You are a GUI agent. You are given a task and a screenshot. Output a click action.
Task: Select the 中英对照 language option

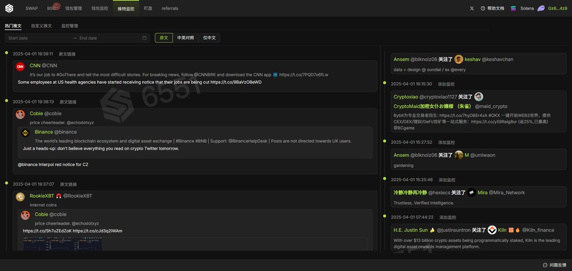point(185,38)
